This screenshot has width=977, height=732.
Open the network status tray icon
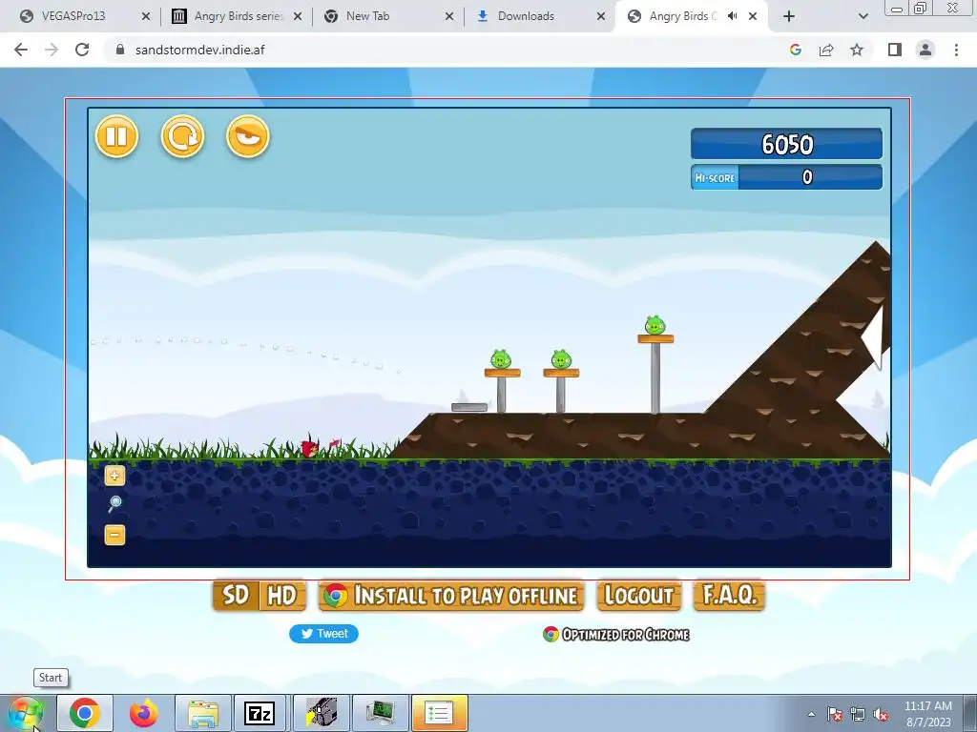(858, 714)
